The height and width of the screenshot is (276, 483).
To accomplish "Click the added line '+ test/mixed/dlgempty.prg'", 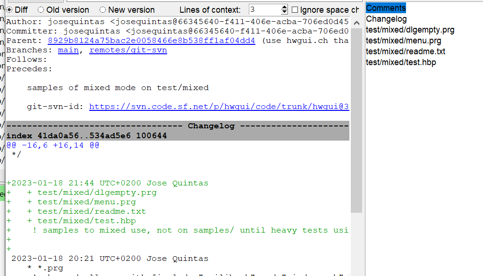I will pyautogui.click(x=82, y=192).
